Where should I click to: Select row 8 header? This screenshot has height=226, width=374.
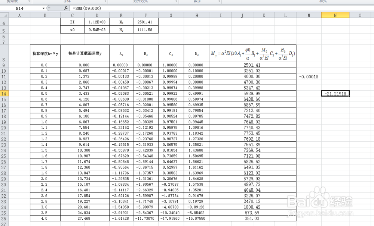4,54
